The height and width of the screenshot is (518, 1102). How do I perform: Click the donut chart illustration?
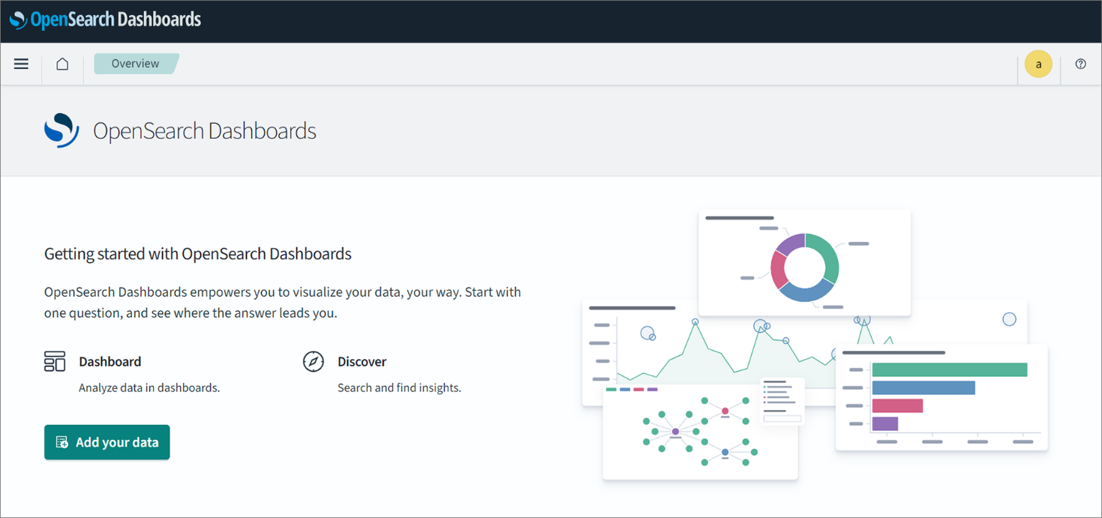tap(804, 268)
